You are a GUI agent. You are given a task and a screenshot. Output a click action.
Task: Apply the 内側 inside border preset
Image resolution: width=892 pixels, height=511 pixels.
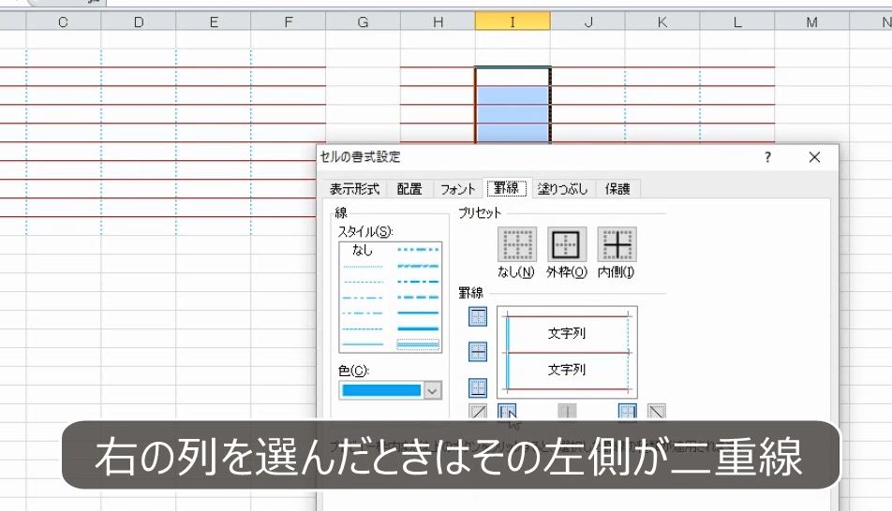coord(617,244)
